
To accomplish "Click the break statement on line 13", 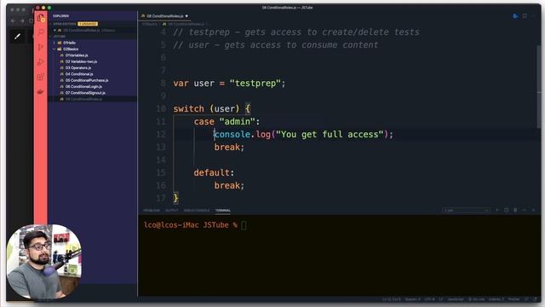I will [229, 148].
